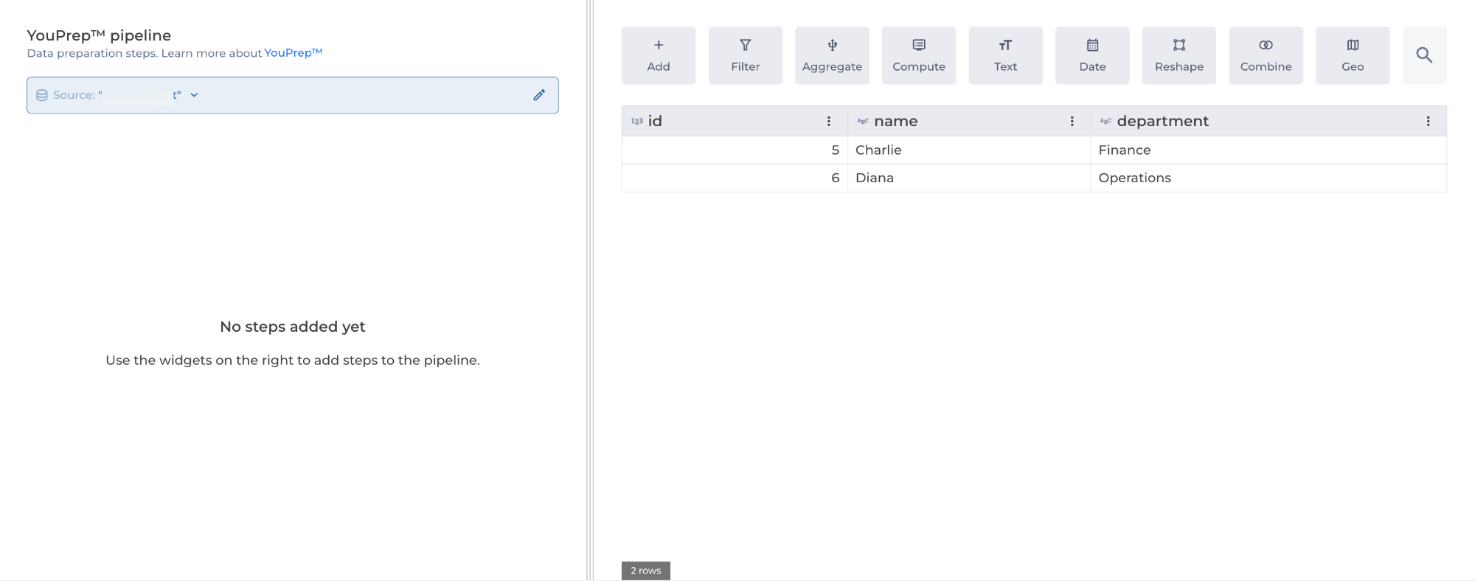This screenshot has height=581, width=1475.
Task: Expand the Source dropdown chevron
Action: (194, 95)
